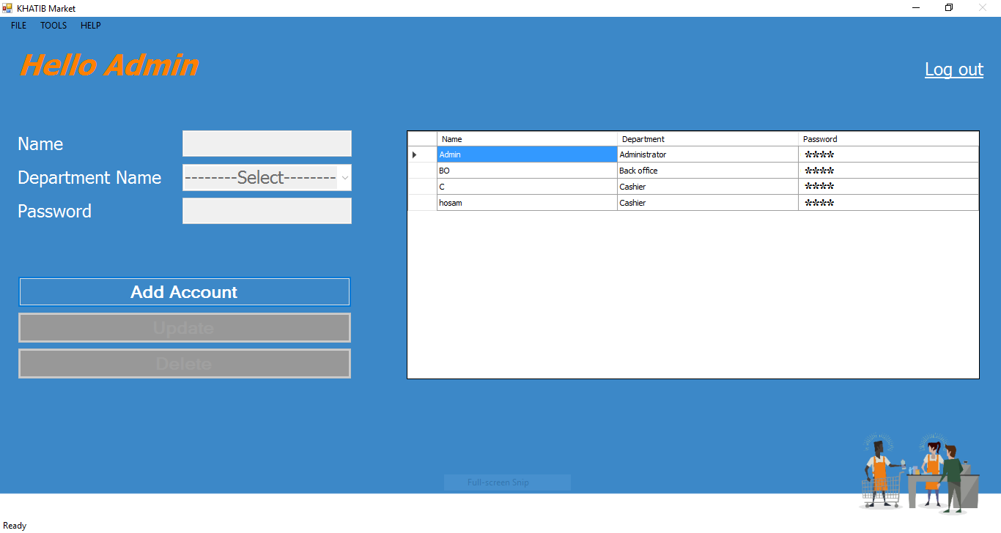The height and width of the screenshot is (533, 1001).
Task: Click the disabled Update button
Action: click(x=184, y=328)
